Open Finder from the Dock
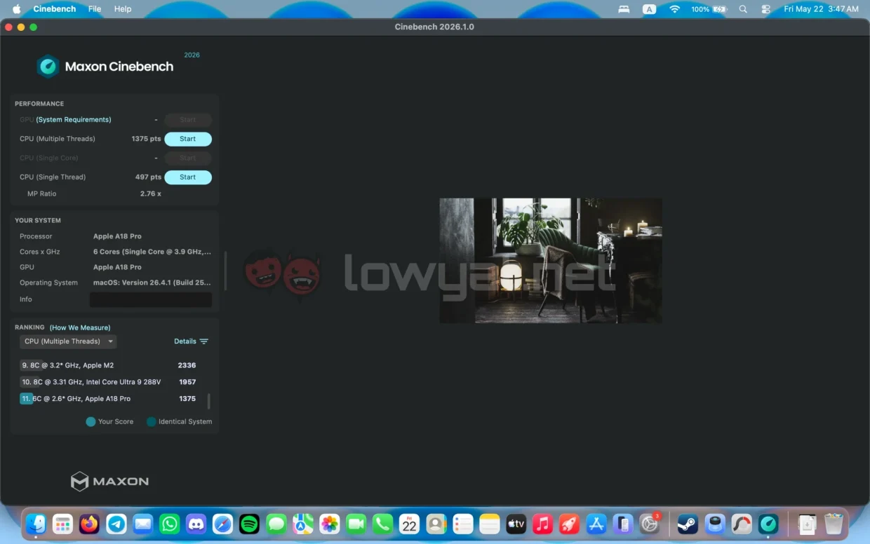The image size is (870, 544). pos(36,524)
